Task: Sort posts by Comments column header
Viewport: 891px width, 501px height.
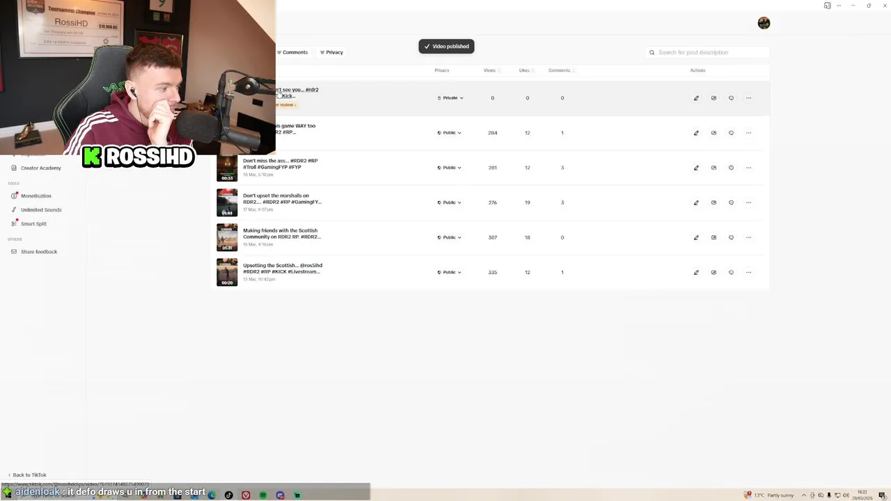Action: 561,70
